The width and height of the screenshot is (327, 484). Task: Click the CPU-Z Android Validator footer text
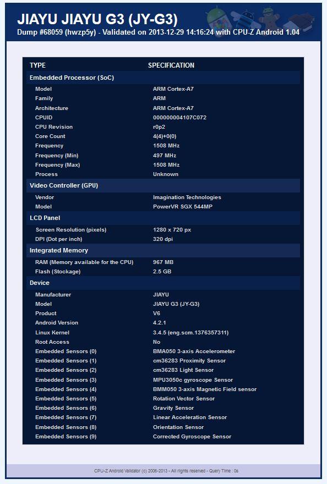click(166, 471)
